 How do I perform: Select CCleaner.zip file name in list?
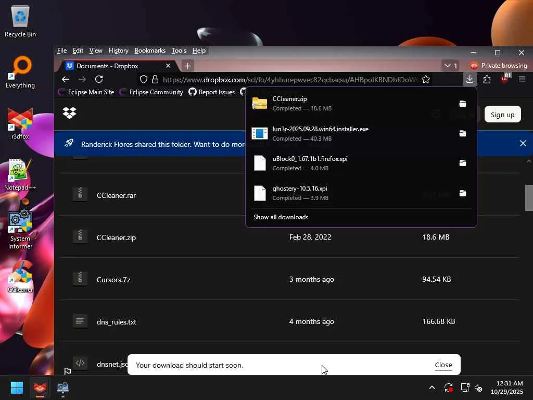116,238
